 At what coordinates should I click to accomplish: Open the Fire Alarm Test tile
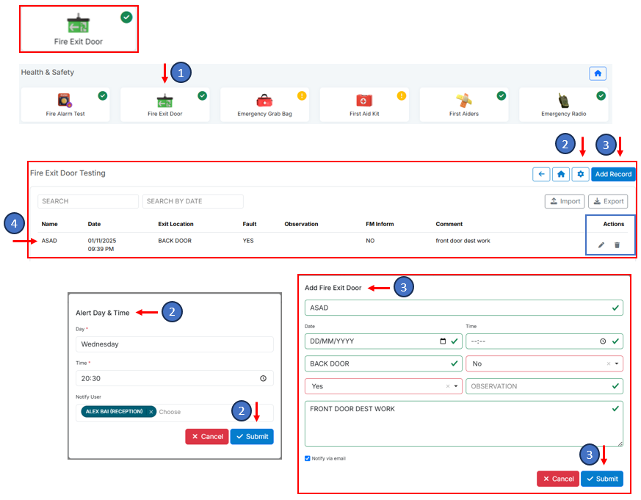tap(65, 104)
